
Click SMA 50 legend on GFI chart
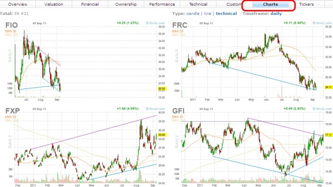coord(178,117)
